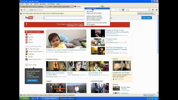Open the Archivo menu
The height and width of the screenshot is (100, 178).
[x=22, y=4]
